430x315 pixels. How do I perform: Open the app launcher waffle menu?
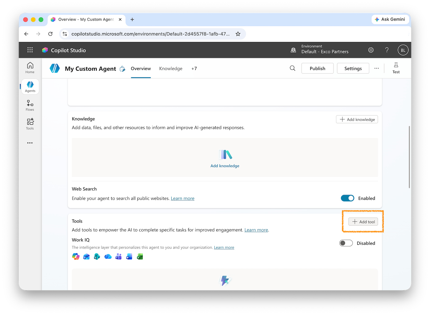[30, 50]
